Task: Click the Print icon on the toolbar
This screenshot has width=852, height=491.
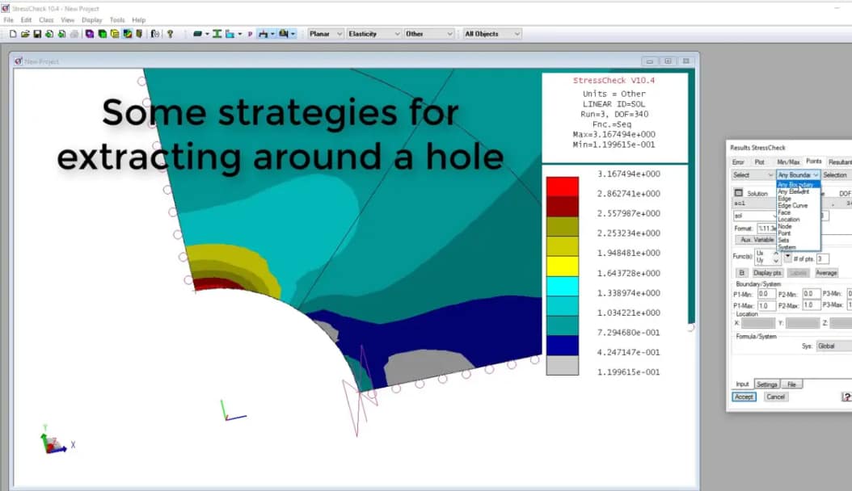Action: [x=74, y=33]
